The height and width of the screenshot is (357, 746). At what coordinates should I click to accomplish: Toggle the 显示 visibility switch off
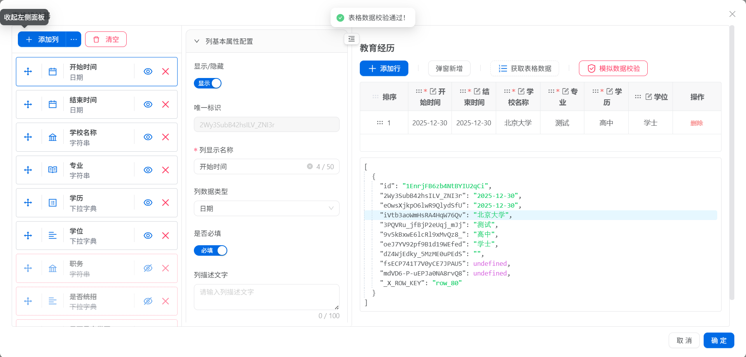(x=207, y=83)
